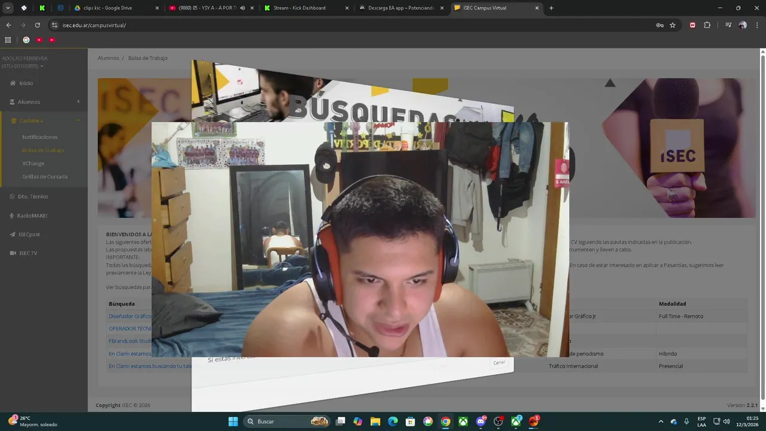Open Notificaciones under Cartelera

tap(40, 137)
